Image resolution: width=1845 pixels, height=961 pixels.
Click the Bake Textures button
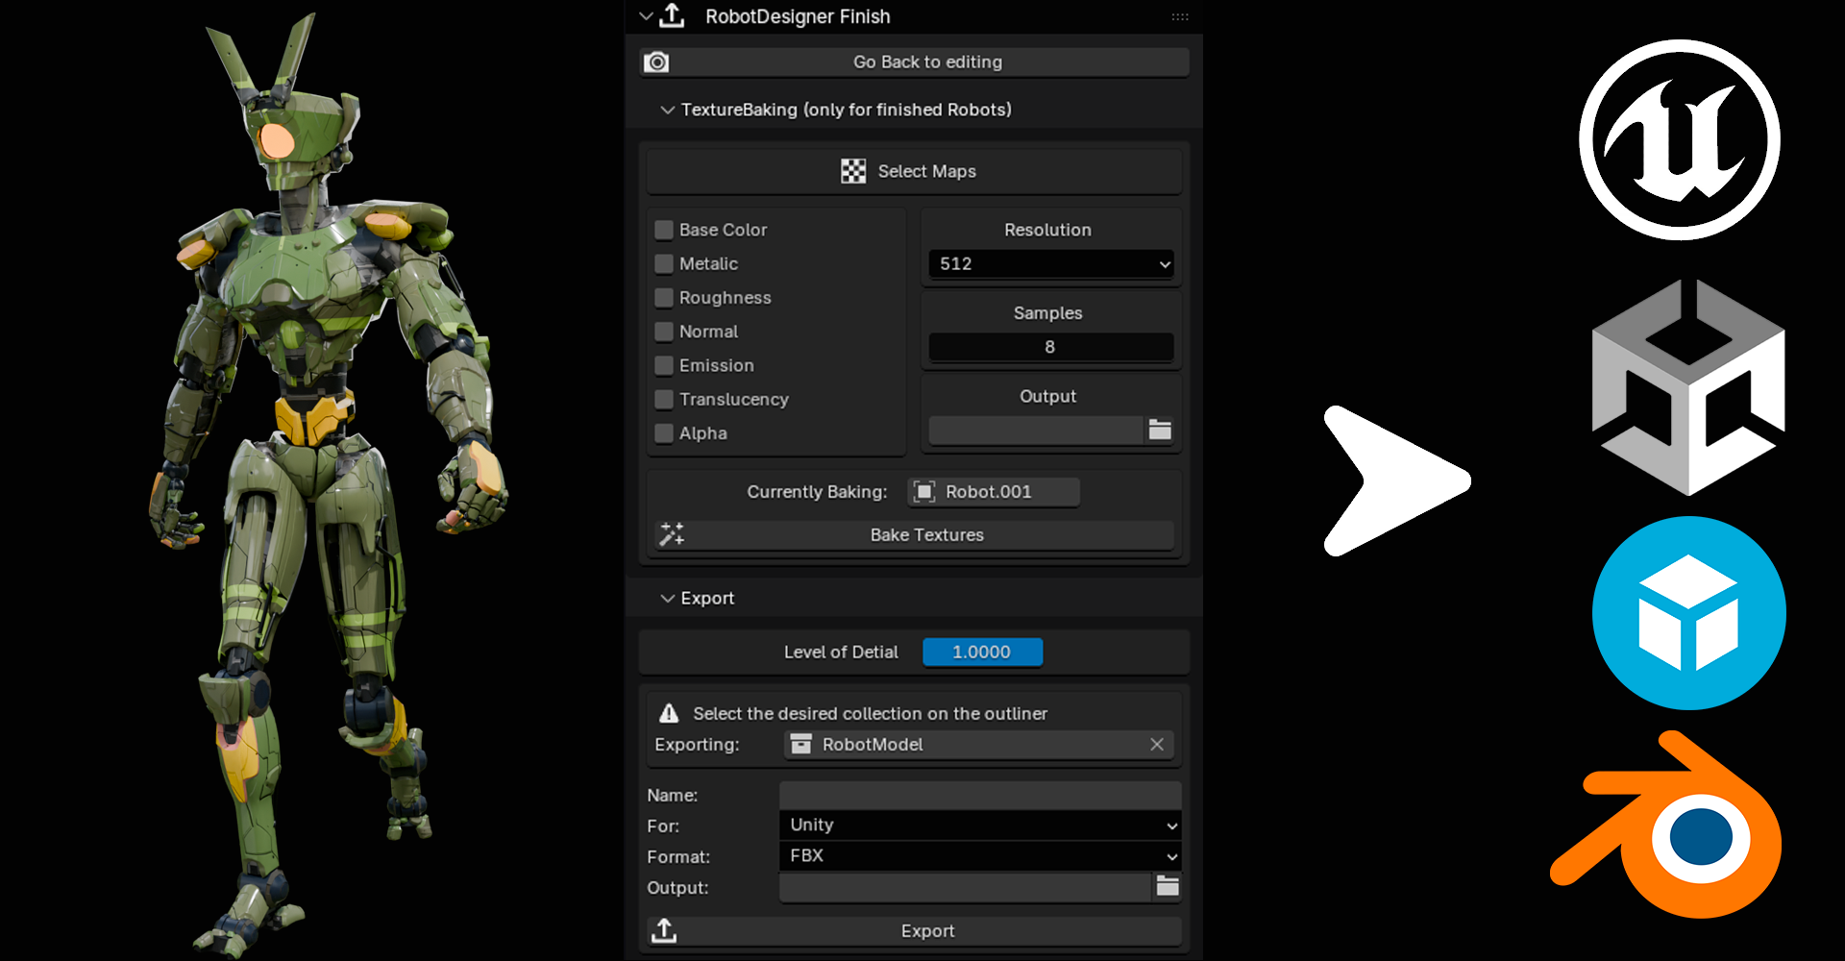915,534
